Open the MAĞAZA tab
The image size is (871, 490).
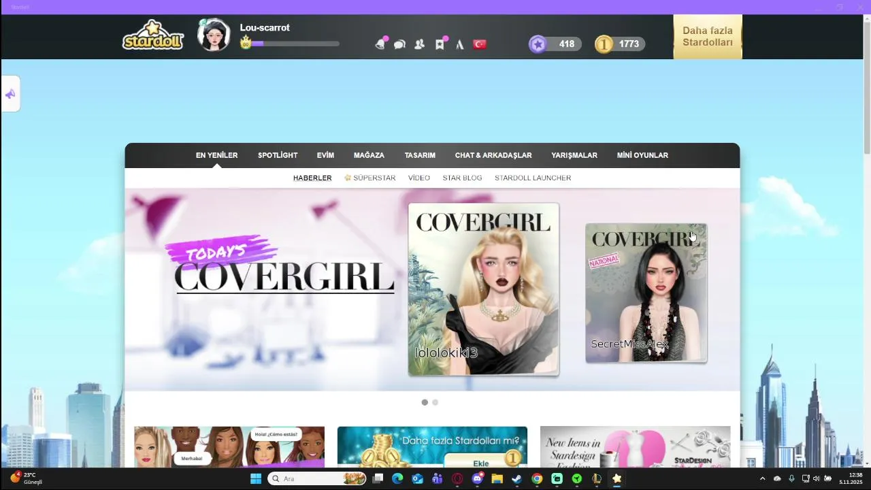(369, 155)
